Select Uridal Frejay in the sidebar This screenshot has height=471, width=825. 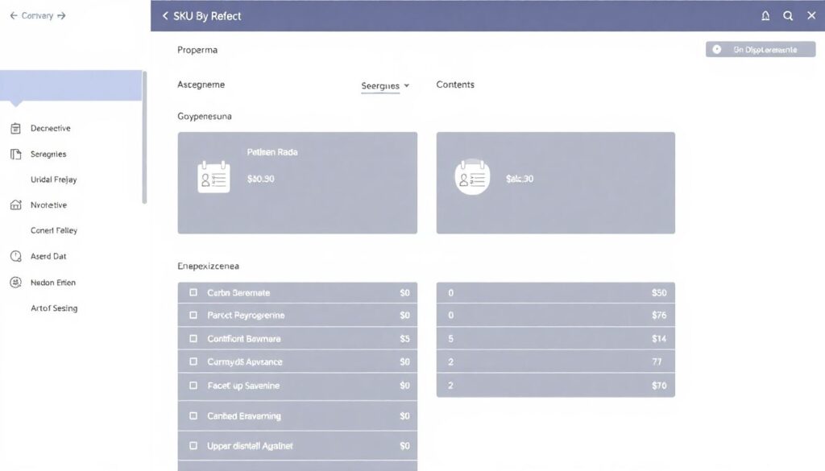53,180
